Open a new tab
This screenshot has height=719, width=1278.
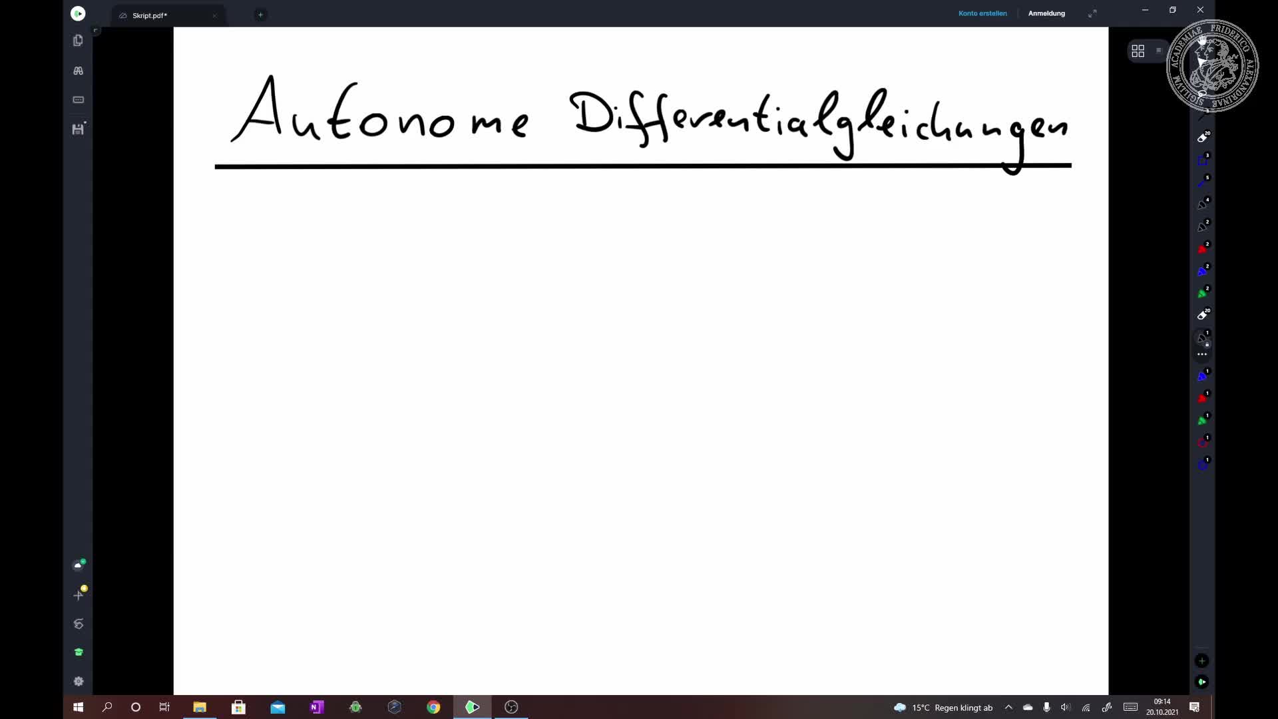[260, 15]
